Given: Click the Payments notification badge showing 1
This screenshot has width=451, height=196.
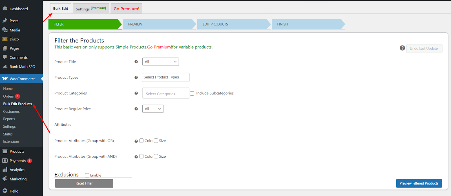Looking at the screenshot, I should point(30,161).
